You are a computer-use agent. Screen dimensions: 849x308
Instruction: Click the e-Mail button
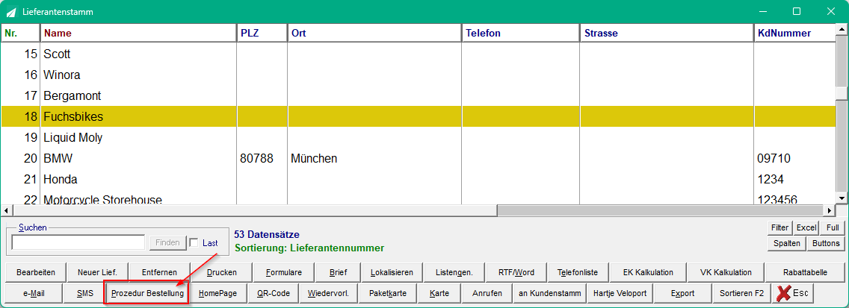coord(34,293)
